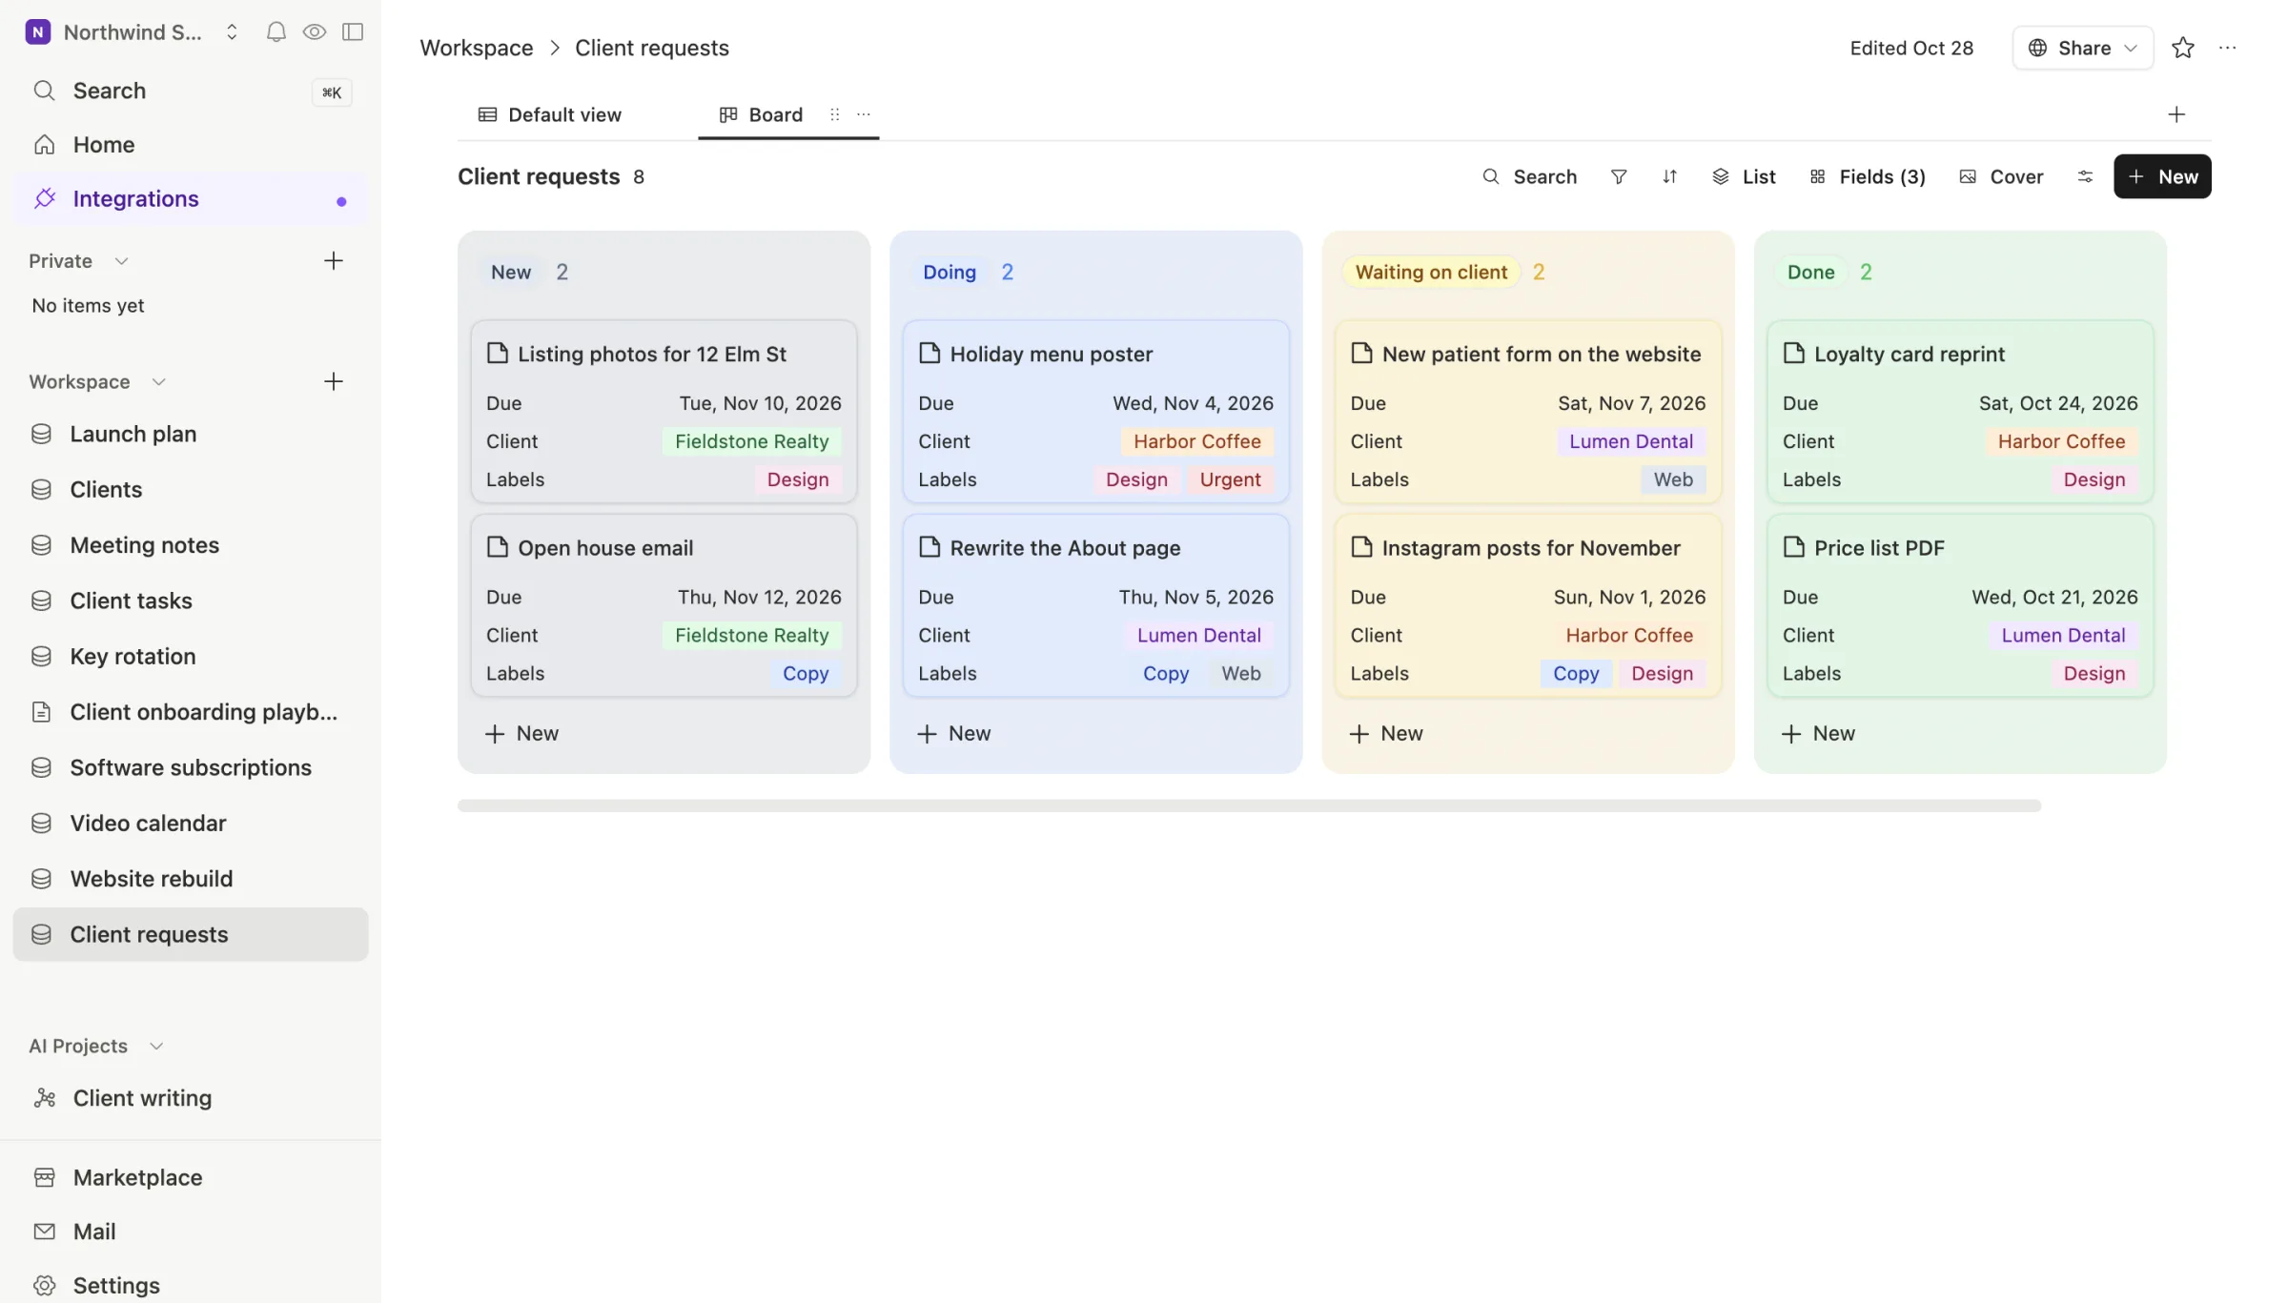The image size is (2288, 1303).
Task: Open Client tasks in sidebar
Action: pyautogui.click(x=191, y=601)
